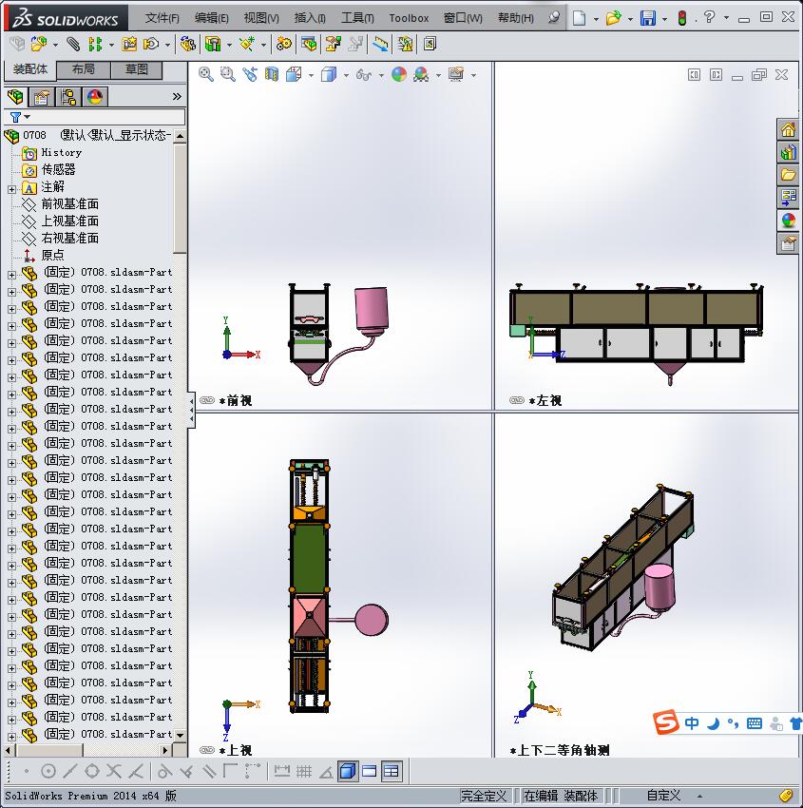Click the Insert Components icon
The height and width of the screenshot is (808, 803).
pyautogui.click(x=39, y=45)
